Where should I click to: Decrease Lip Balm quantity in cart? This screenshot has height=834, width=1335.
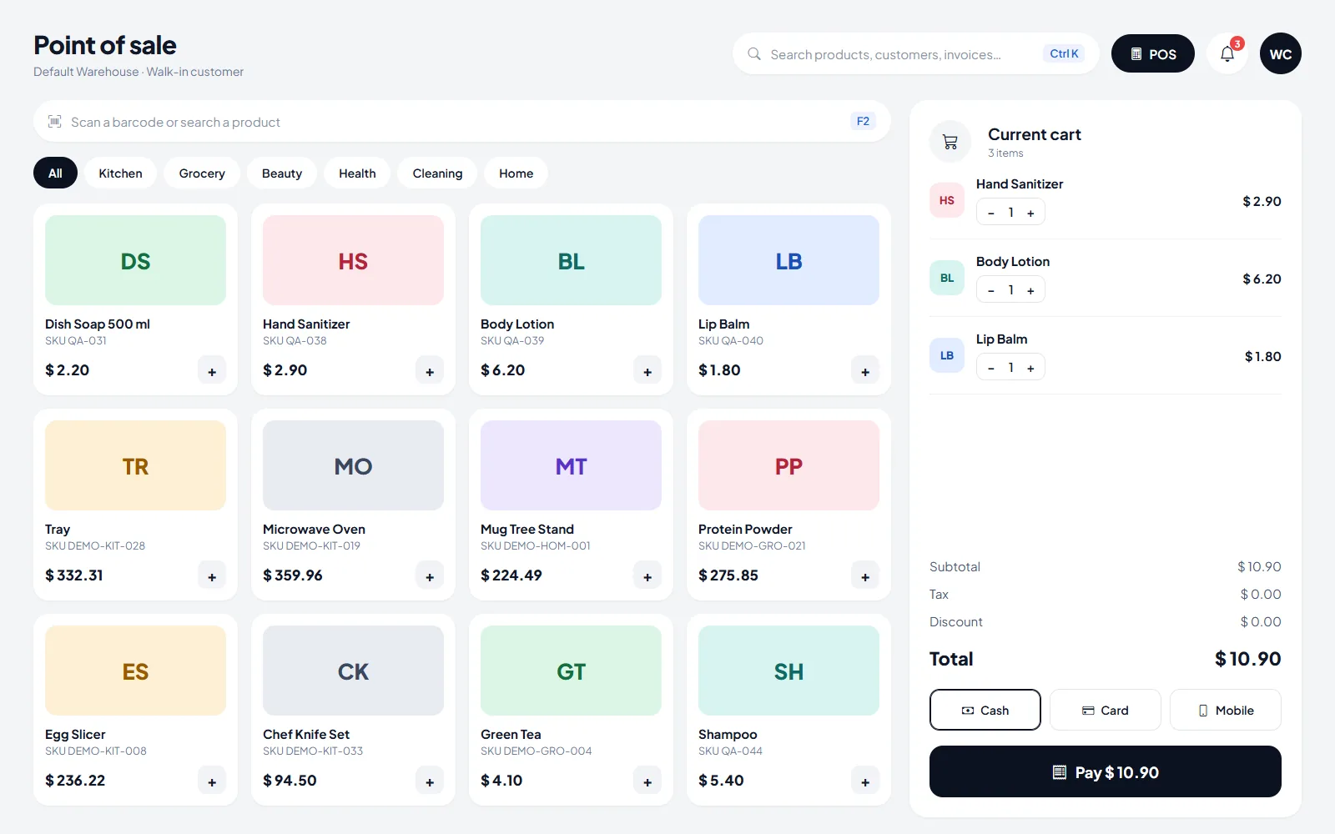[x=991, y=368]
